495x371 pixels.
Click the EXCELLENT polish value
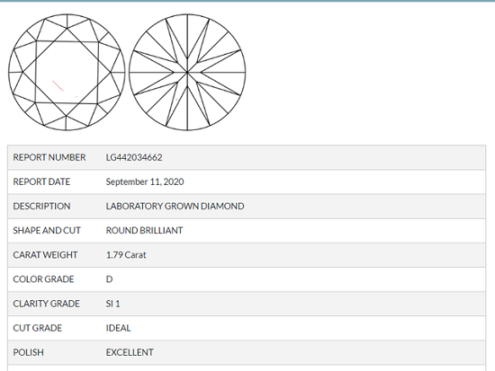(130, 352)
